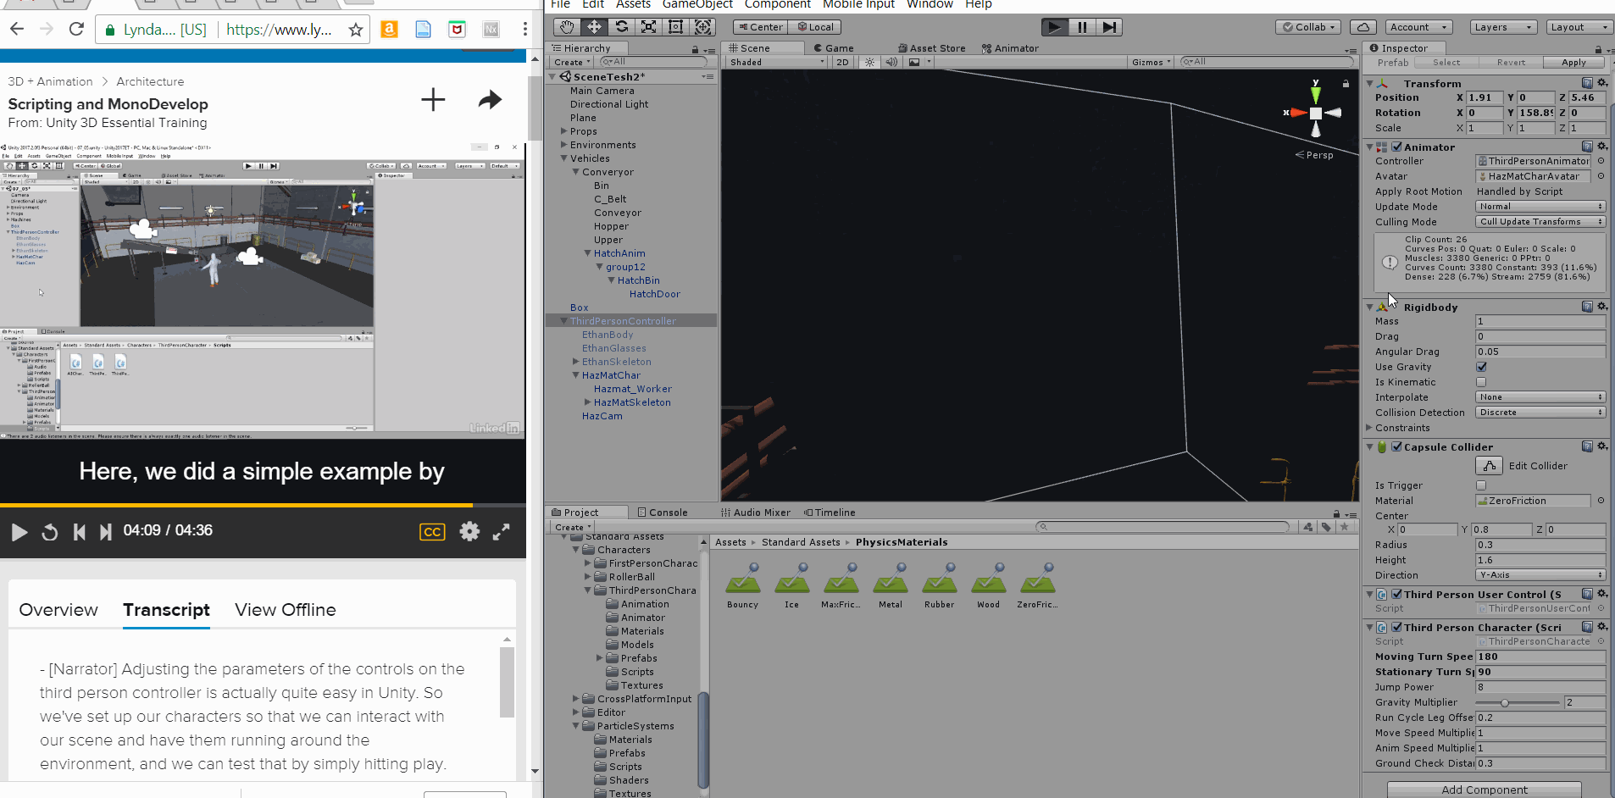Seek on the video progress bar

(x=263, y=505)
